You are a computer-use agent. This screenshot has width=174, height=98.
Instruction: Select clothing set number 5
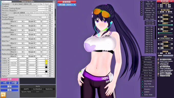(x=141, y=10)
